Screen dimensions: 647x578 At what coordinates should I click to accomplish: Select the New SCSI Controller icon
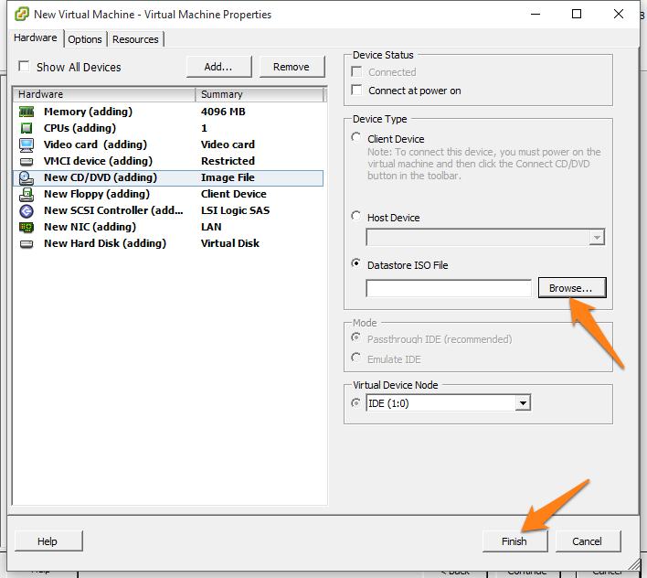[27, 210]
